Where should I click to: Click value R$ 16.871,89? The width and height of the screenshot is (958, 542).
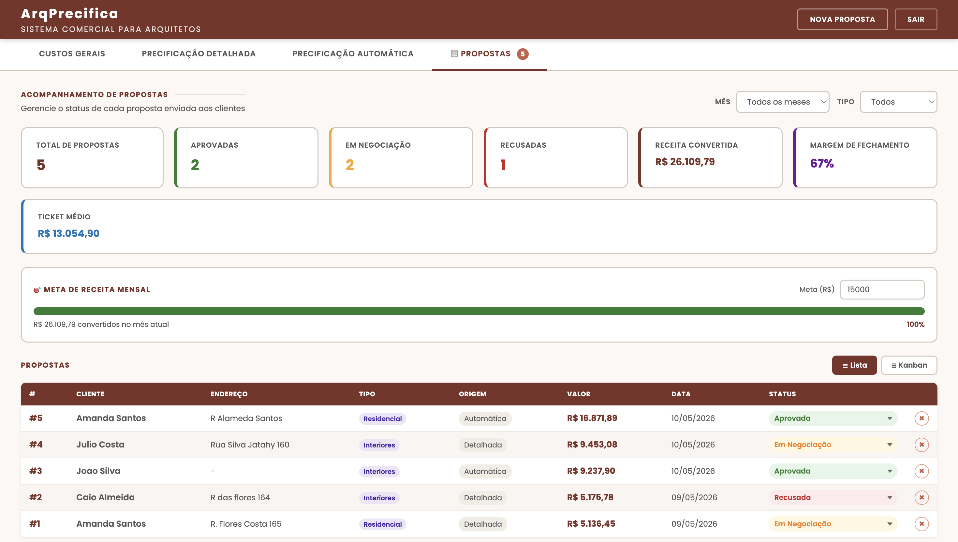[x=592, y=418]
